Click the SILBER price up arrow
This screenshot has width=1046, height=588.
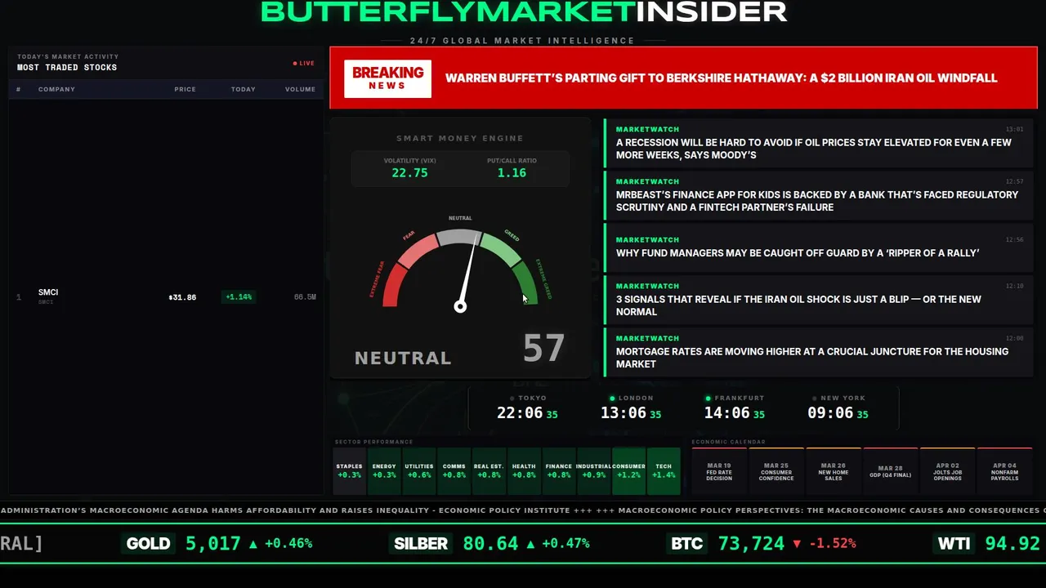[530, 543]
